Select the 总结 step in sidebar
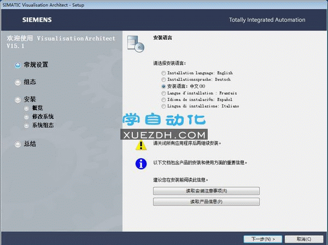328x245 pixels. 30,144
